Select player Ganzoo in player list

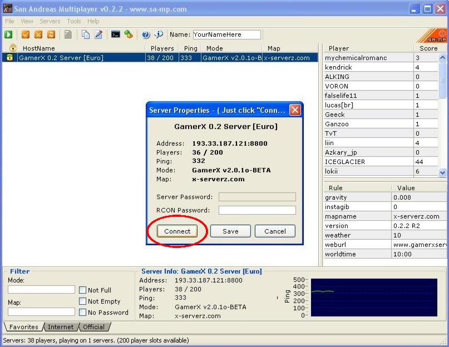click(381, 123)
